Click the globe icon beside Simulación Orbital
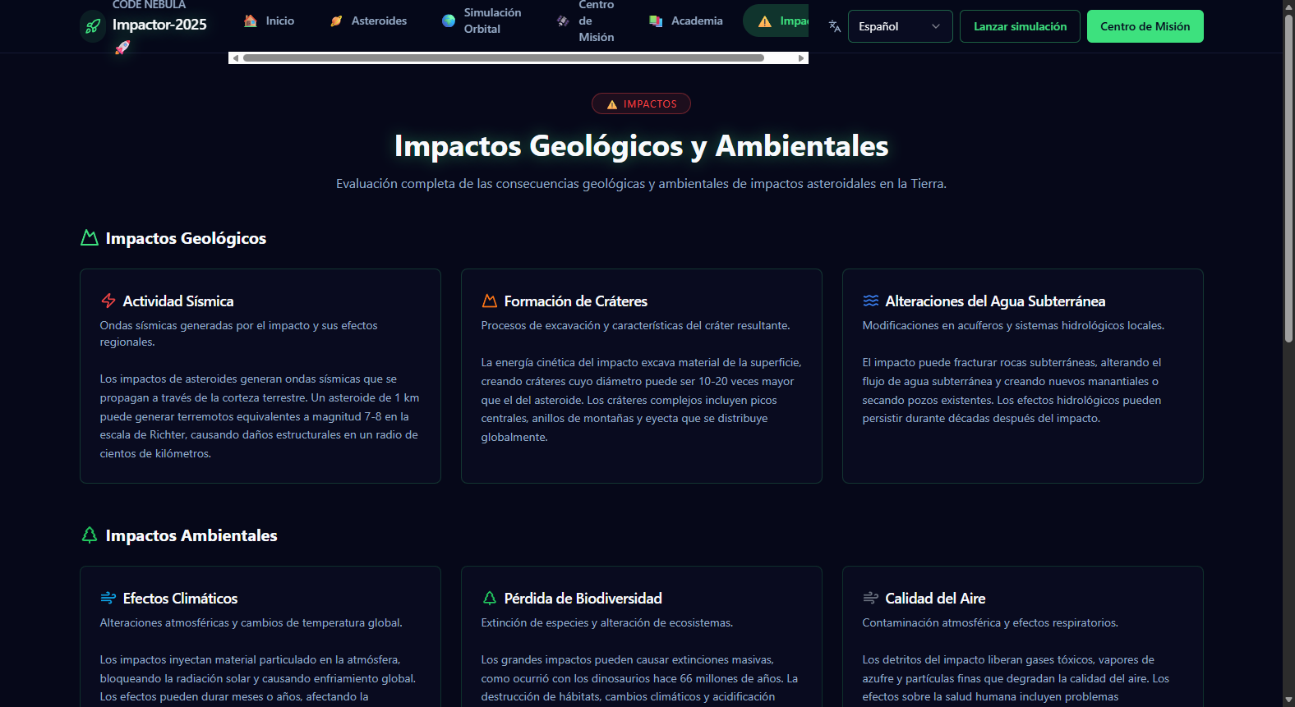Image resolution: width=1295 pixels, height=707 pixels. [x=449, y=21]
